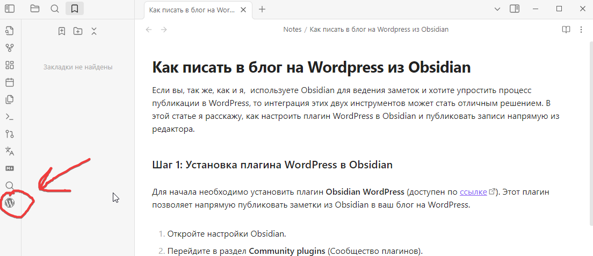The width and height of the screenshot is (593, 256).
Task: Insert template using the ribbon icon
Action: coord(10,99)
